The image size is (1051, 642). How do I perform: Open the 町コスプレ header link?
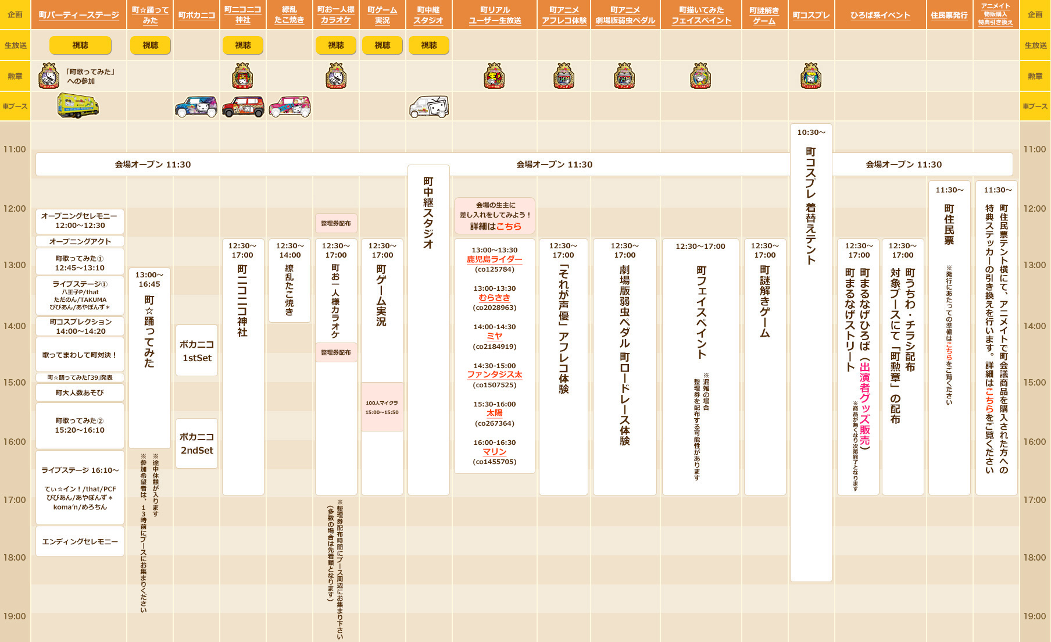point(811,15)
